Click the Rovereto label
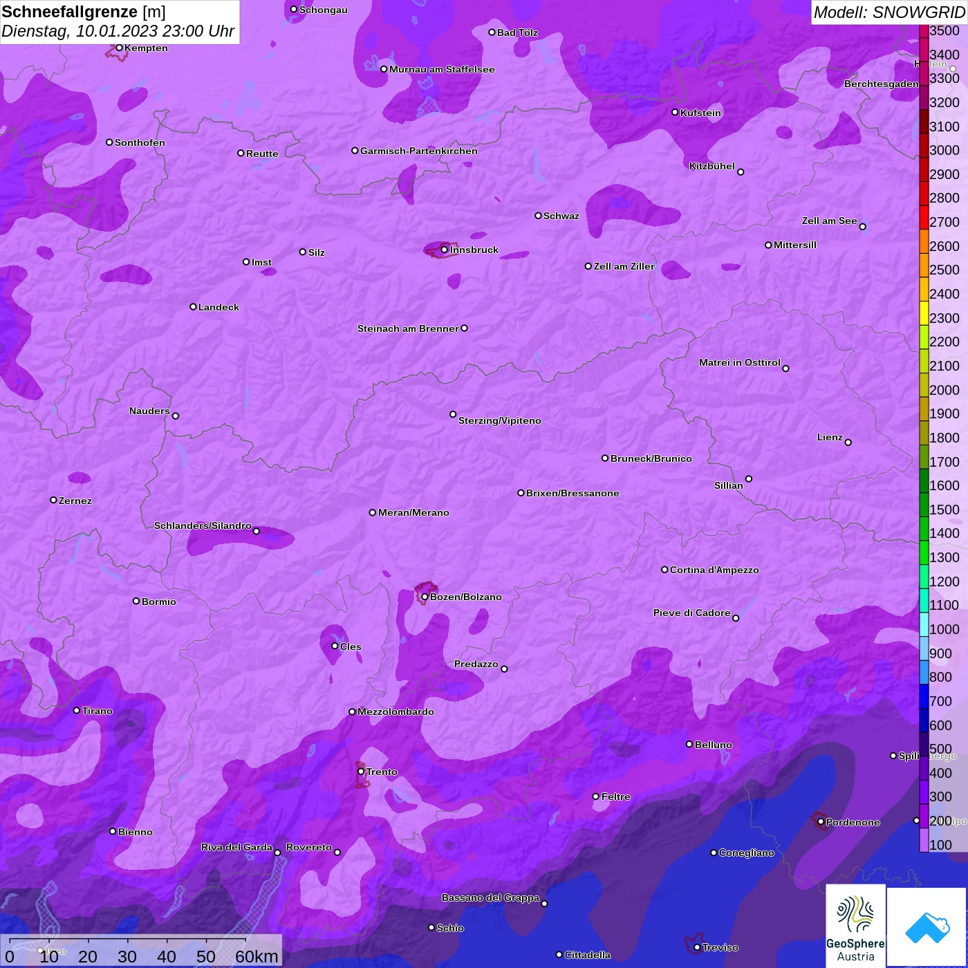The width and height of the screenshot is (968, 968). pos(309,847)
